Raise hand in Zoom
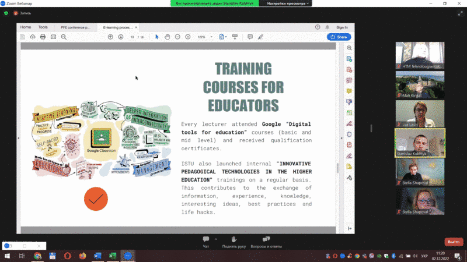Screen dimensions: 467x262 [x=234, y=242]
